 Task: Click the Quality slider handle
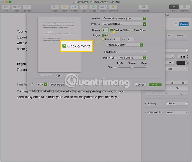tap(132, 67)
